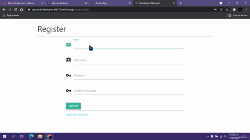Open a new browser tab

point(180,3)
